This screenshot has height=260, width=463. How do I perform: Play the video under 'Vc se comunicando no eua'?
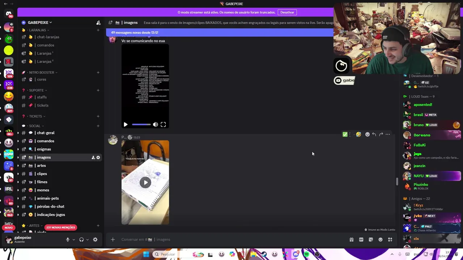pyautogui.click(x=126, y=125)
